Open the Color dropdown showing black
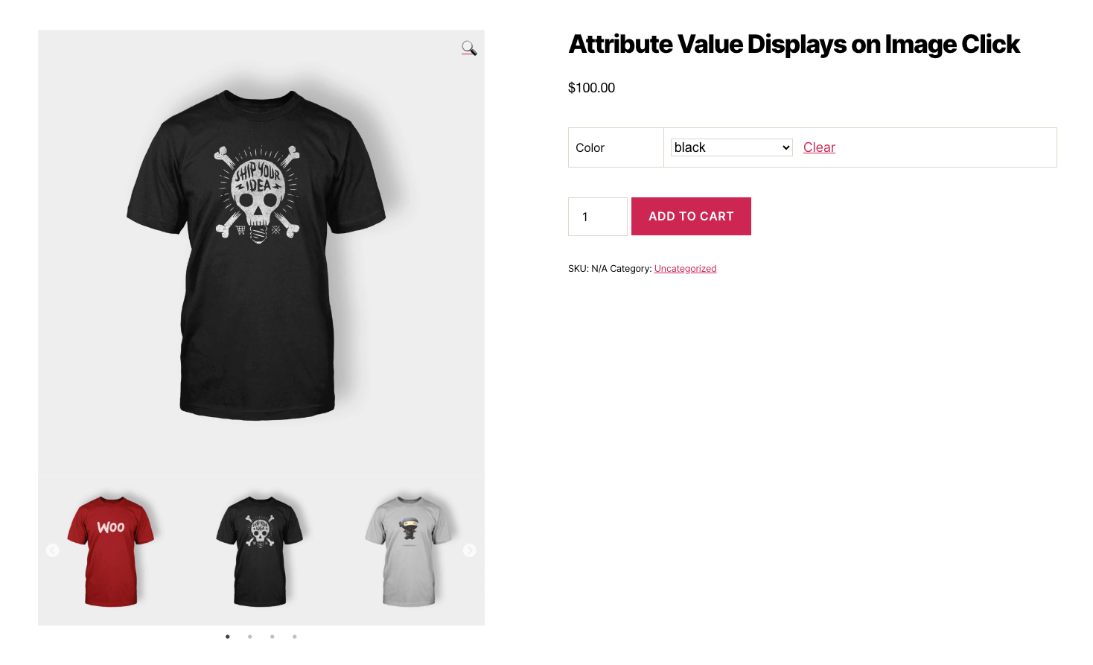Image resolution: width=1093 pixels, height=665 pixels. (x=731, y=147)
